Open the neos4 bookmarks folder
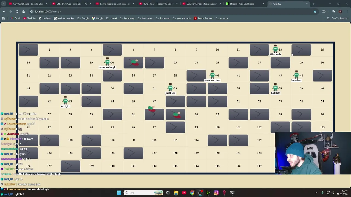Screen dimensions: 351x197 (x=111, y=18)
